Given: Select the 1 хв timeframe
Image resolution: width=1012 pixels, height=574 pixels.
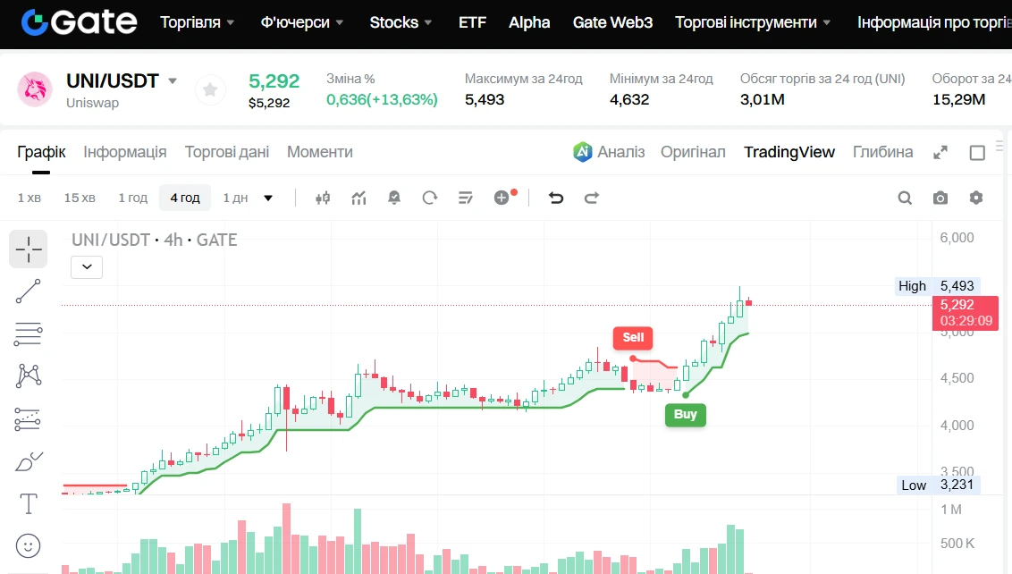Looking at the screenshot, I should [29, 198].
